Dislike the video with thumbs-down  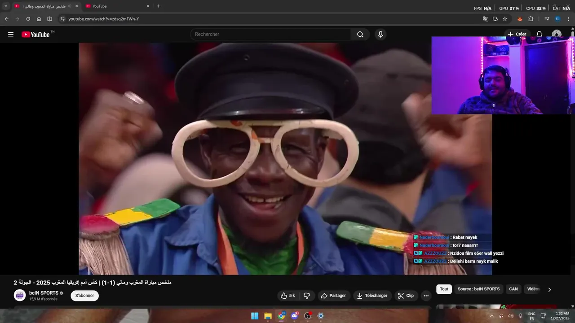[x=307, y=296]
